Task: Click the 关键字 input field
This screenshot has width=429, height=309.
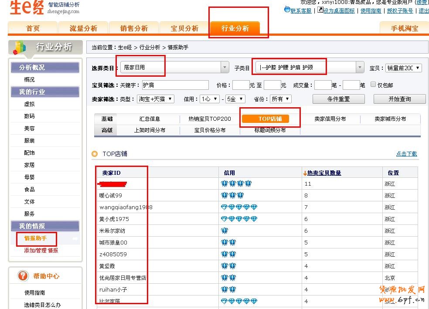Action: tap(175, 85)
